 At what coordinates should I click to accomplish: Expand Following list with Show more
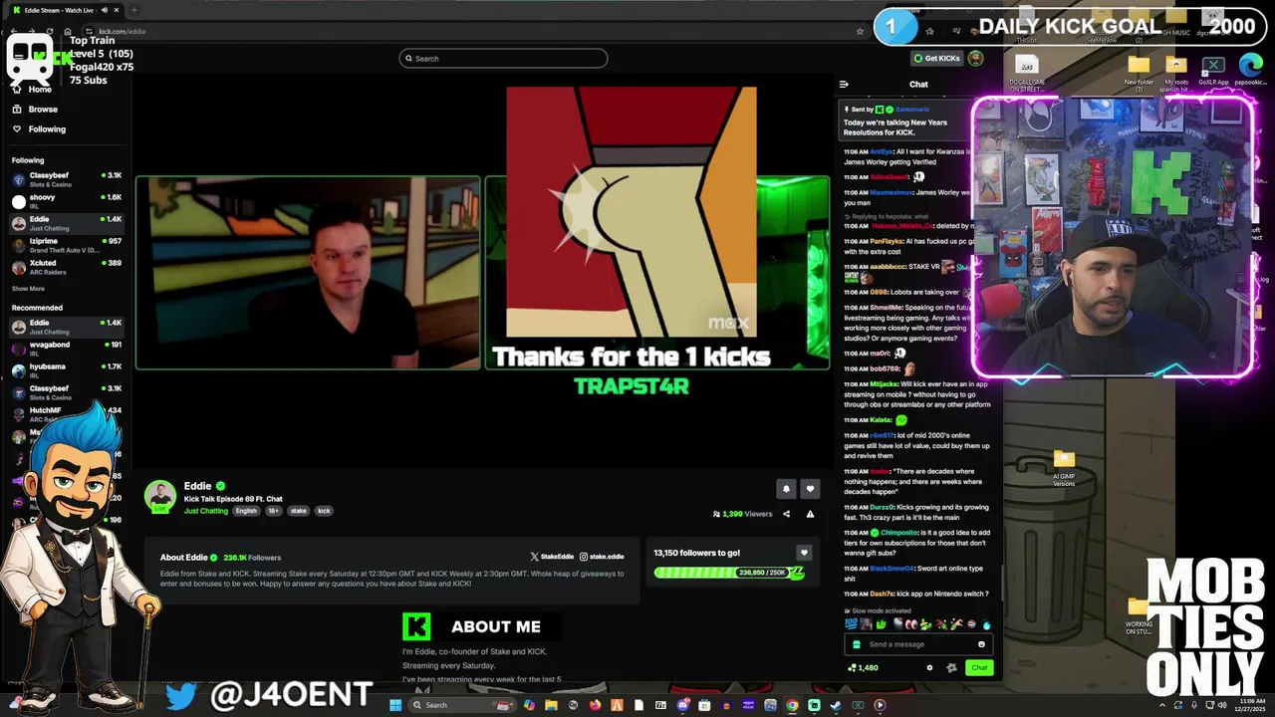[28, 289]
